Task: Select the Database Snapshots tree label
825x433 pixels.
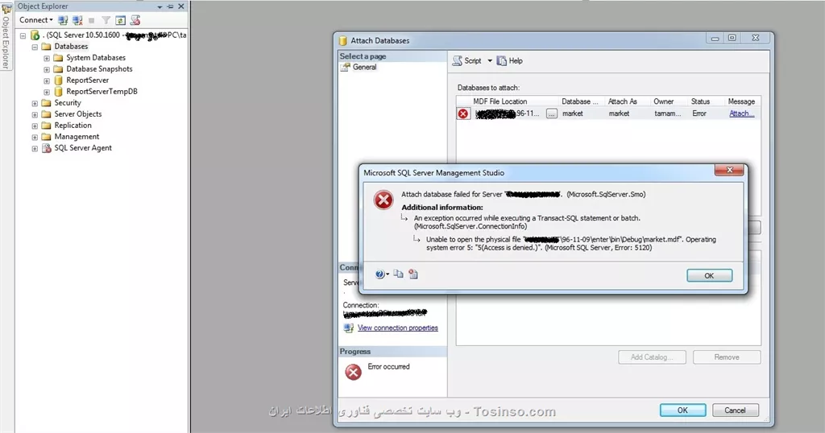Action: [x=99, y=69]
